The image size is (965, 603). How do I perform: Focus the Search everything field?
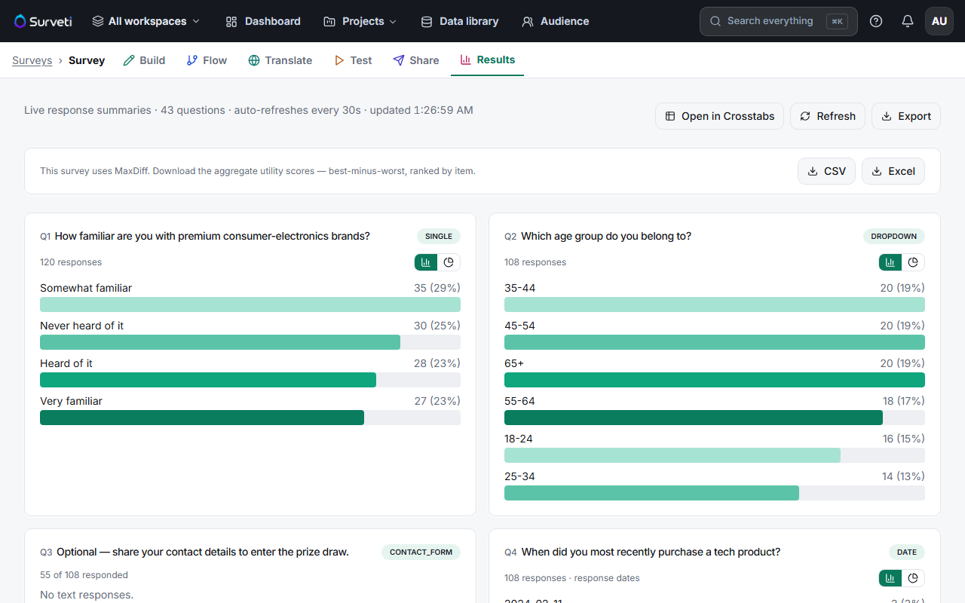point(779,21)
